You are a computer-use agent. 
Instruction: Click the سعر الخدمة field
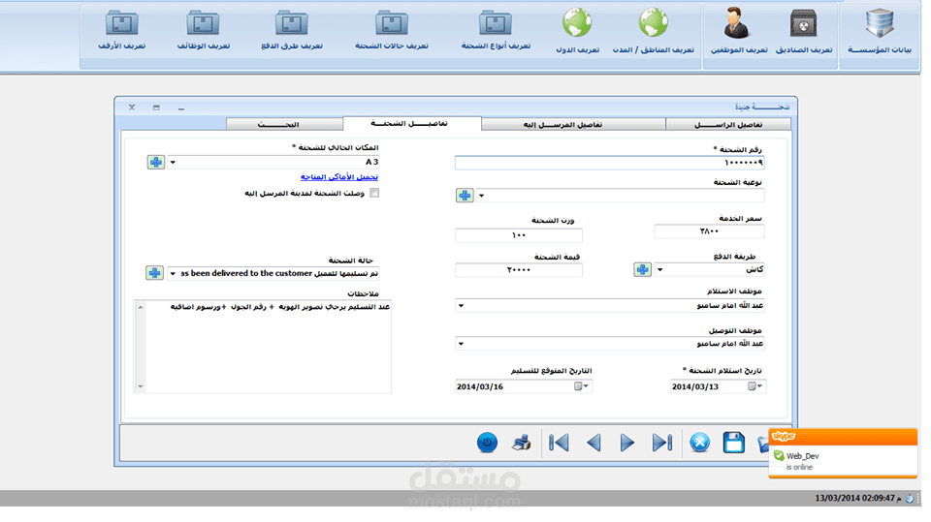pyautogui.click(x=709, y=231)
